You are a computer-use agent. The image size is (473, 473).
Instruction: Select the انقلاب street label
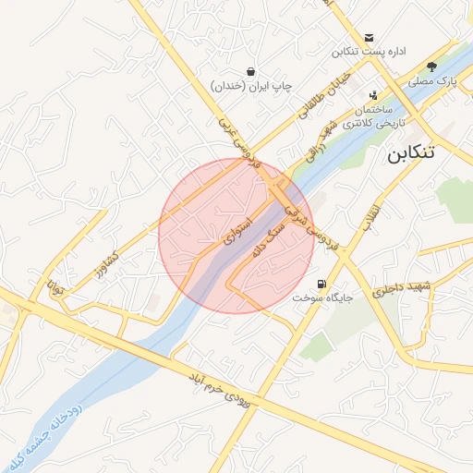point(371,218)
